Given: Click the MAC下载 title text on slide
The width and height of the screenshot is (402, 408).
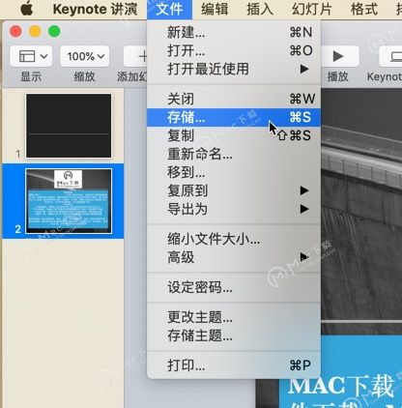Looking at the screenshot, I should [x=341, y=386].
